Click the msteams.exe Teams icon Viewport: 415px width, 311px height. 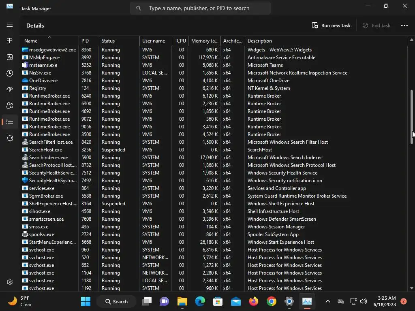[x=25, y=65]
